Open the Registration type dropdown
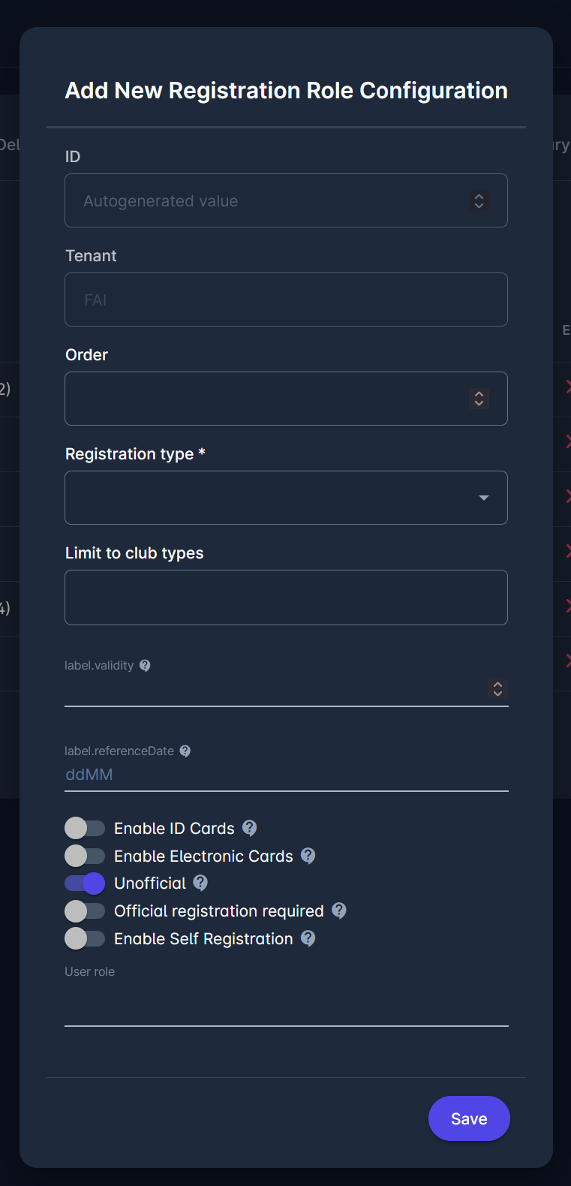 pos(485,497)
